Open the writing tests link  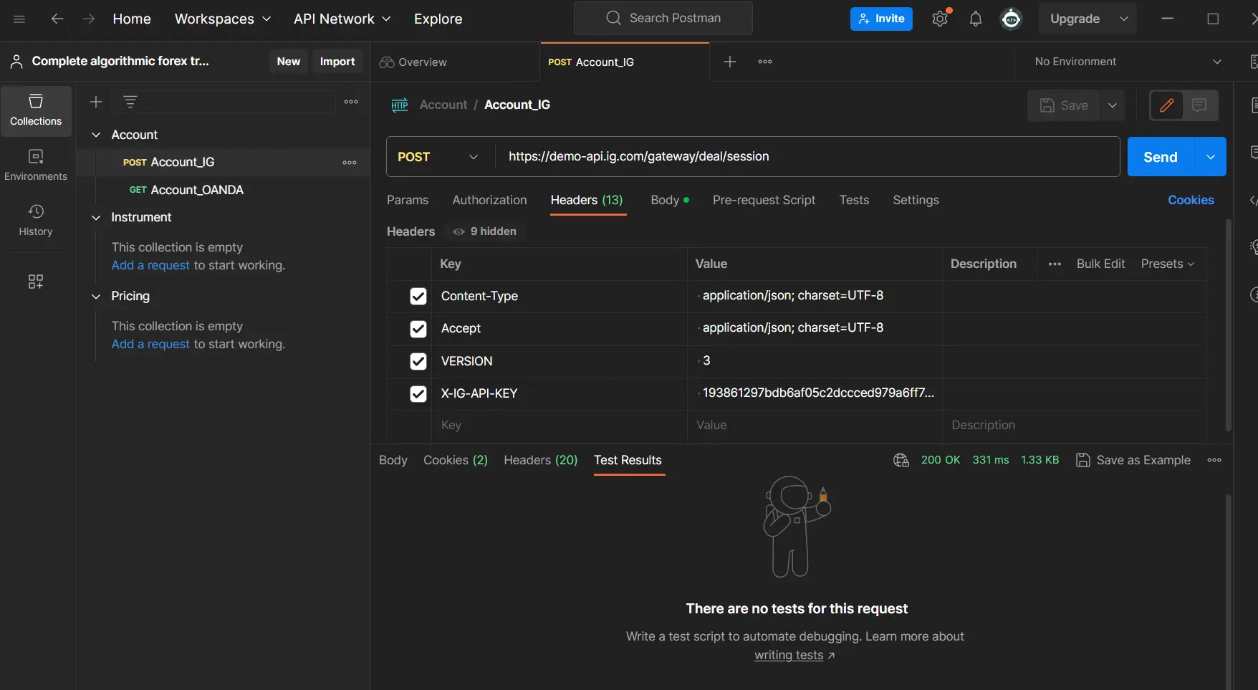pos(789,655)
